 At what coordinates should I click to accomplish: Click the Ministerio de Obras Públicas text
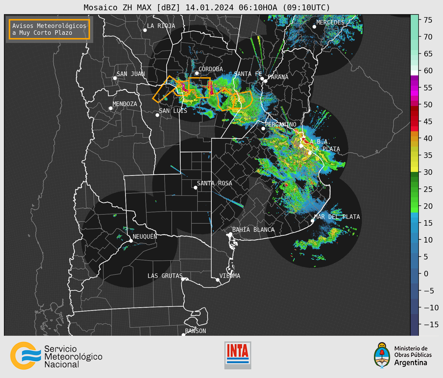(413, 352)
